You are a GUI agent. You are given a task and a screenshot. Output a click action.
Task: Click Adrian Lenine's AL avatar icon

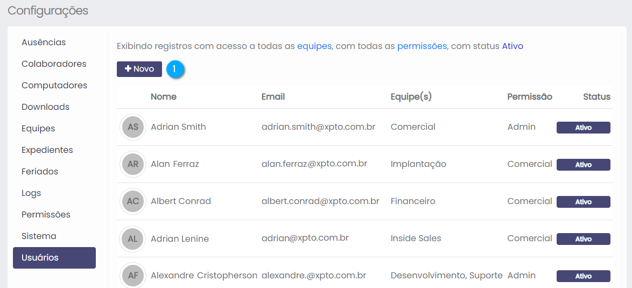point(132,238)
